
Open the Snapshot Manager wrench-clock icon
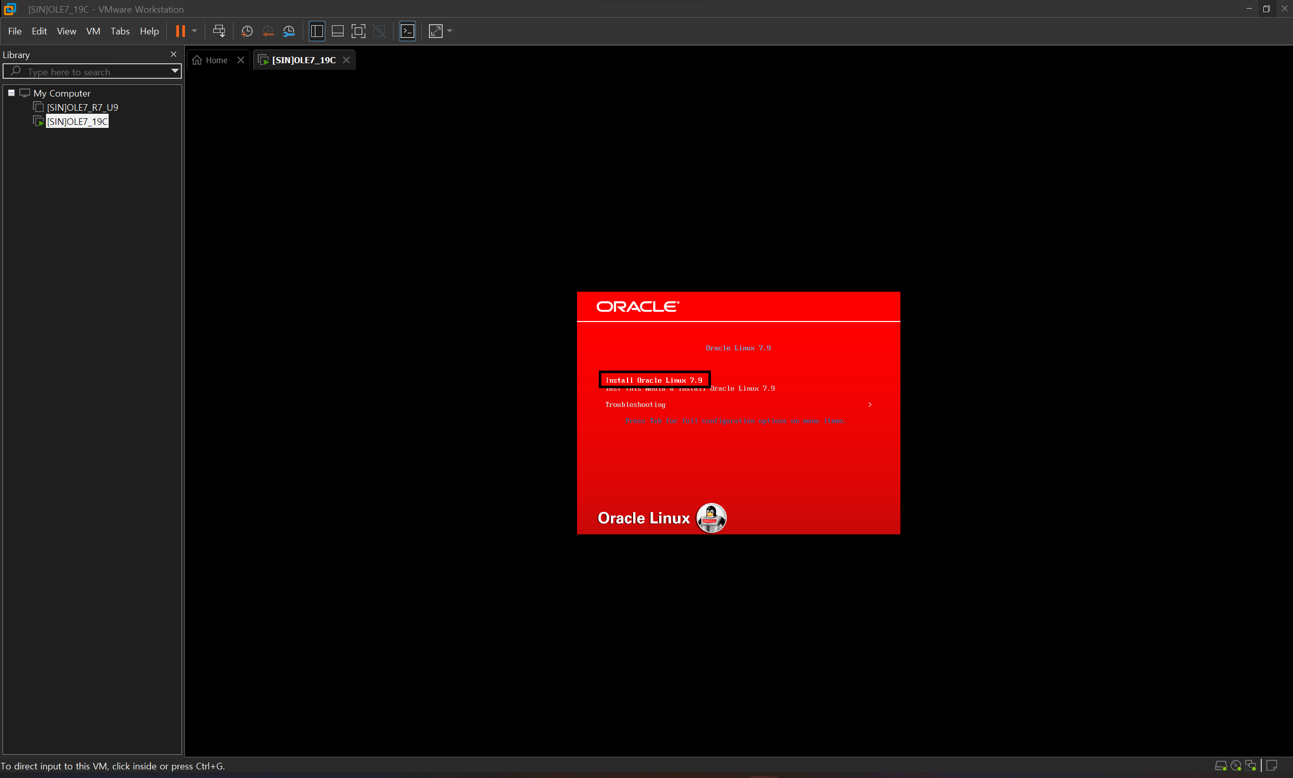point(289,31)
